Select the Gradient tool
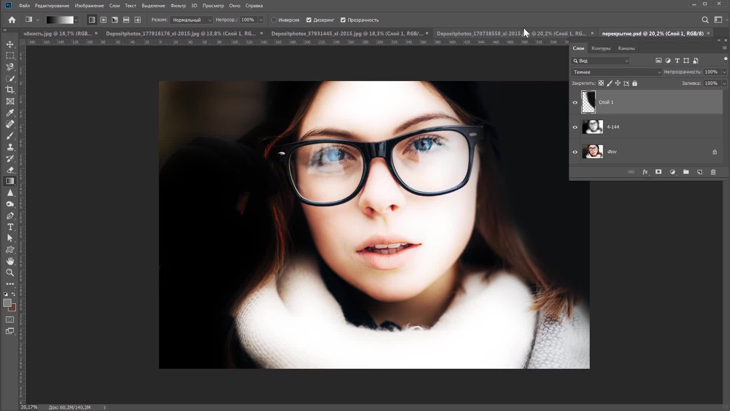This screenshot has height=411, width=730. [x=10, y=181]
